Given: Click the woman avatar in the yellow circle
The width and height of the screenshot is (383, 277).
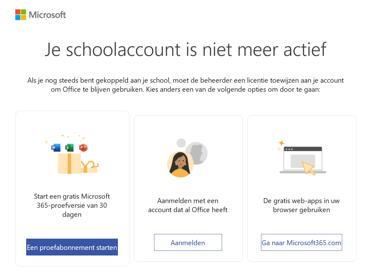Looking at the screenshot, I should 180,164.
